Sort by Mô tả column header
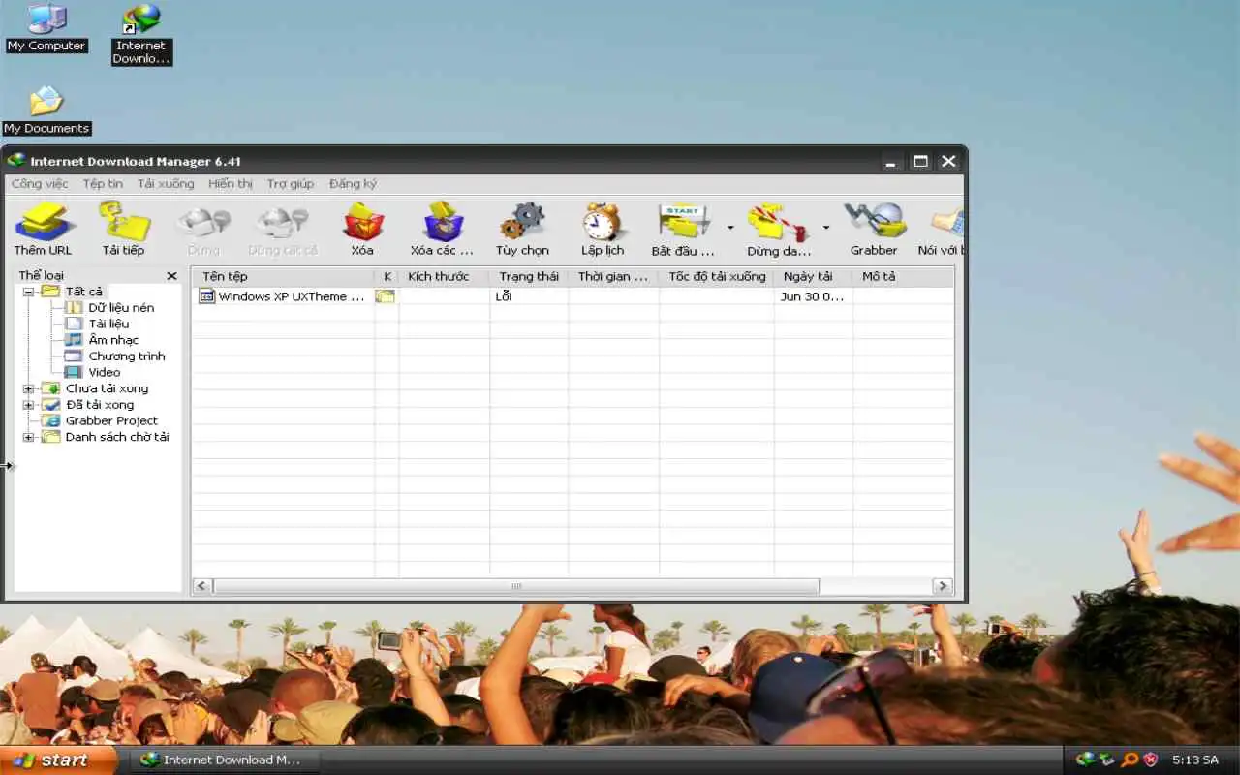 tap(903, 276)
